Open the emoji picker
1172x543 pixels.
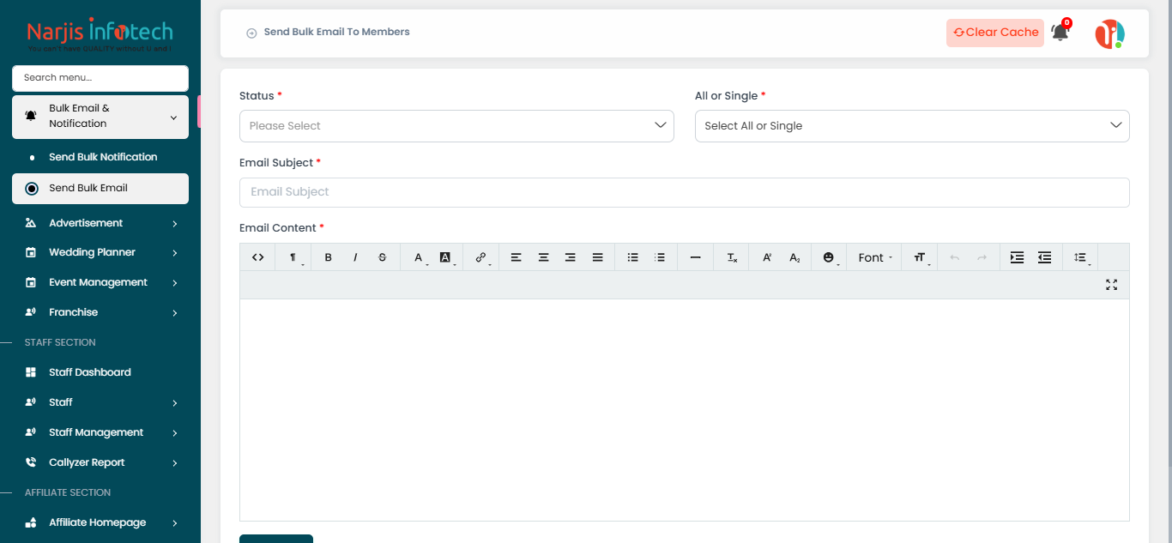pos(830,257)
